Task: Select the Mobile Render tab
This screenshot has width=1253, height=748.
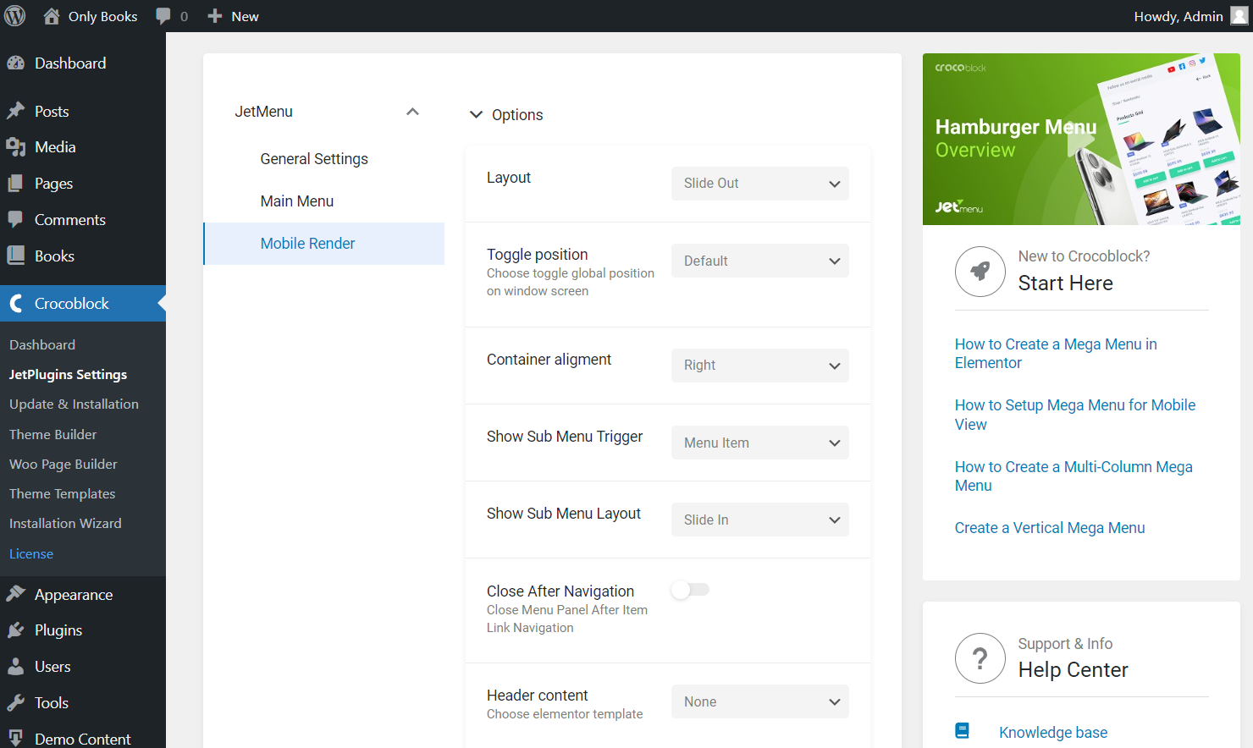Action: (323, 244)
